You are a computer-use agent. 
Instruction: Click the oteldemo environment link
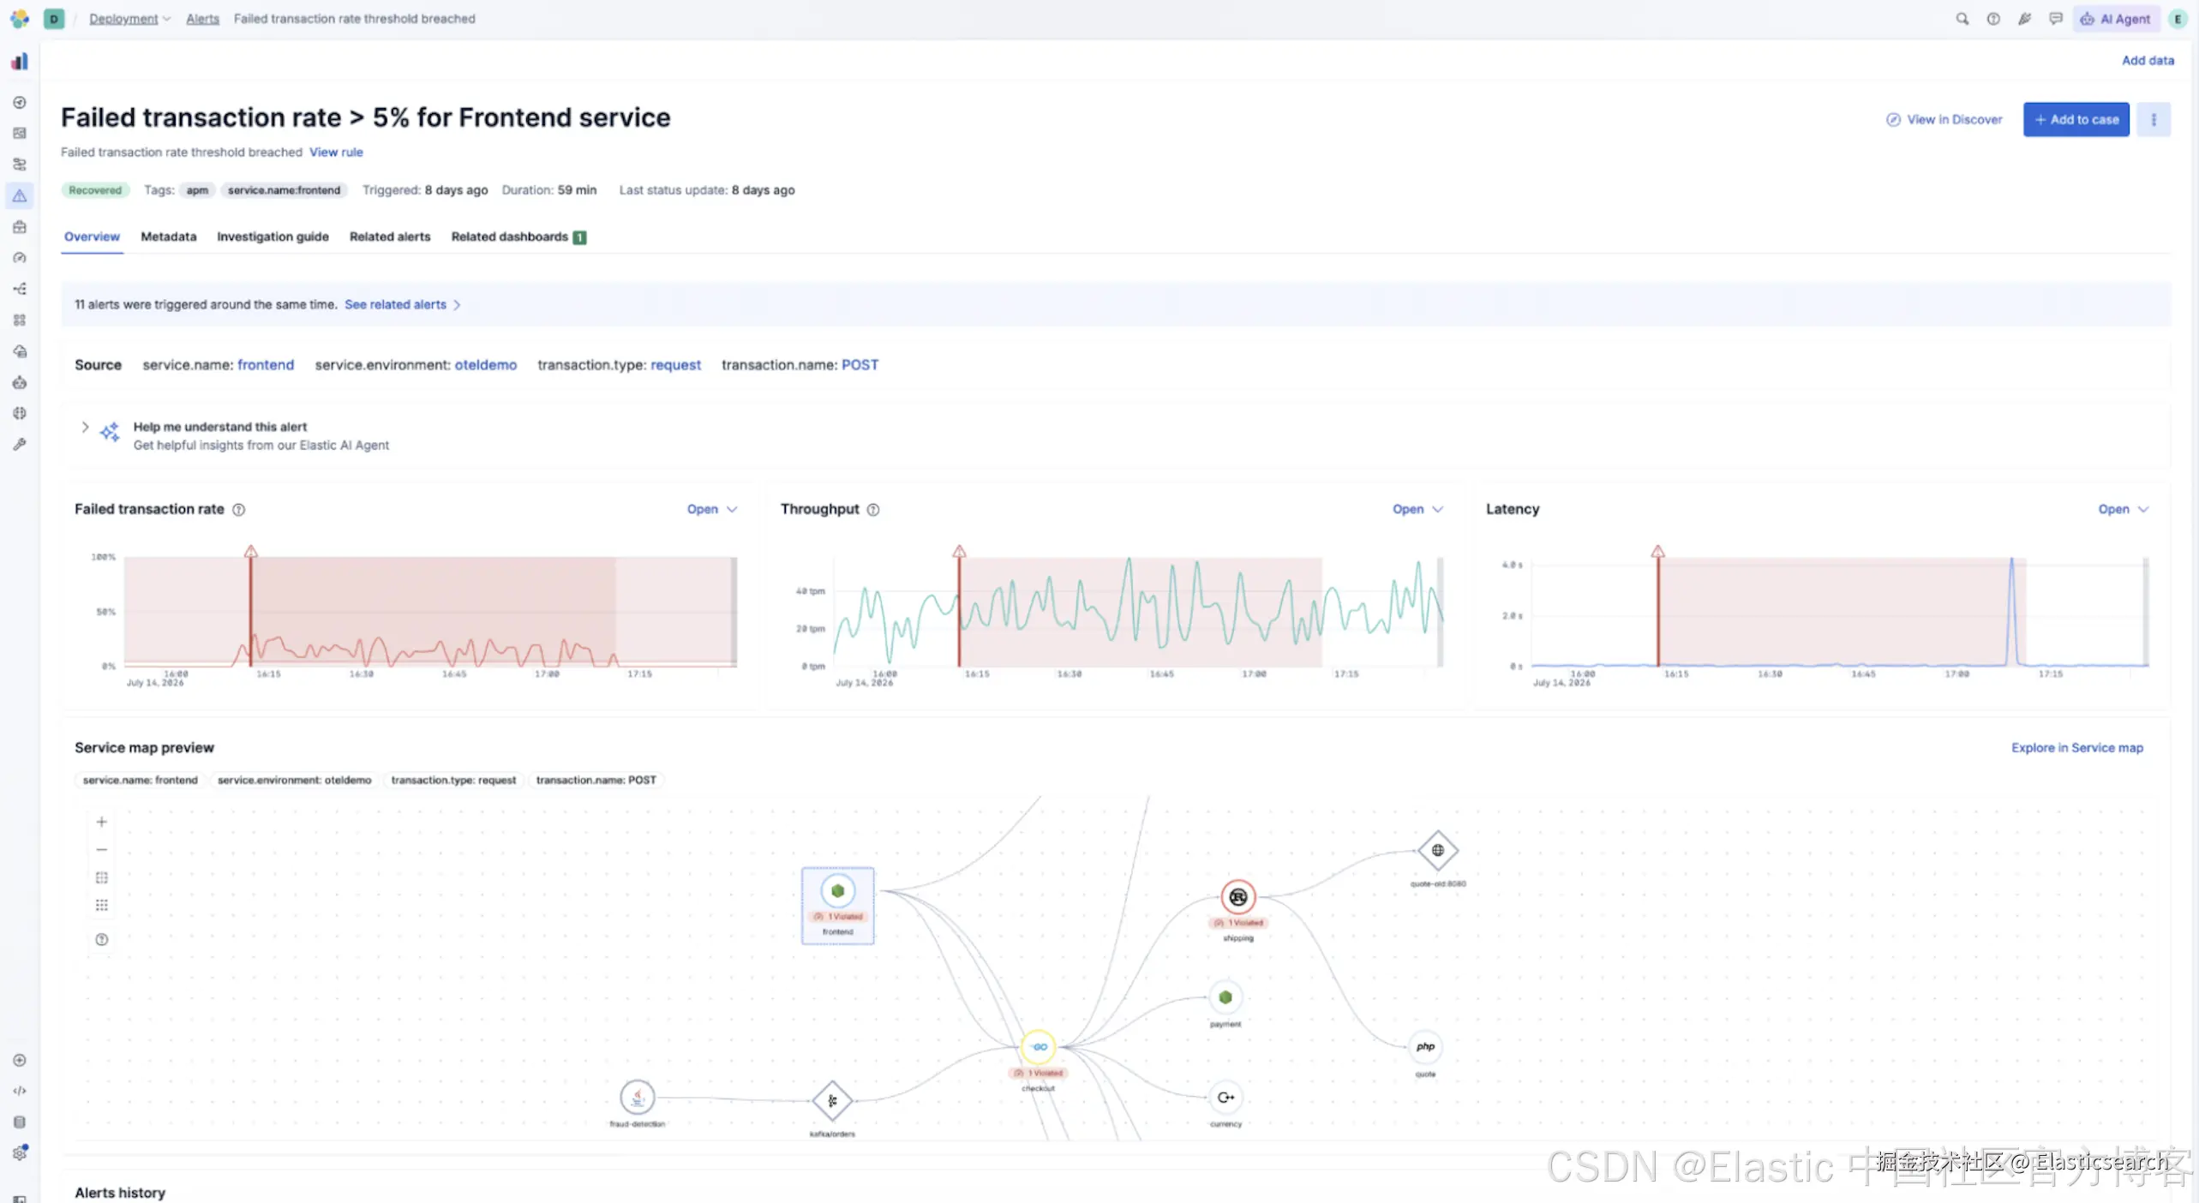486,364
